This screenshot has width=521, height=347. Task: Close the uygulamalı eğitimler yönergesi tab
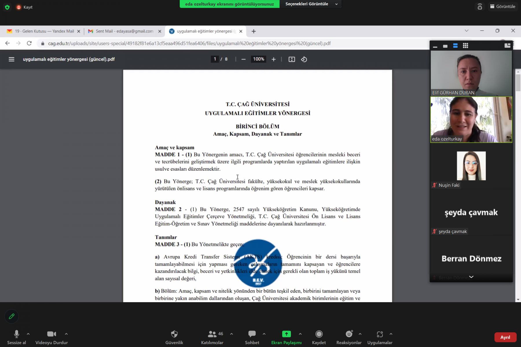(241, 31)
